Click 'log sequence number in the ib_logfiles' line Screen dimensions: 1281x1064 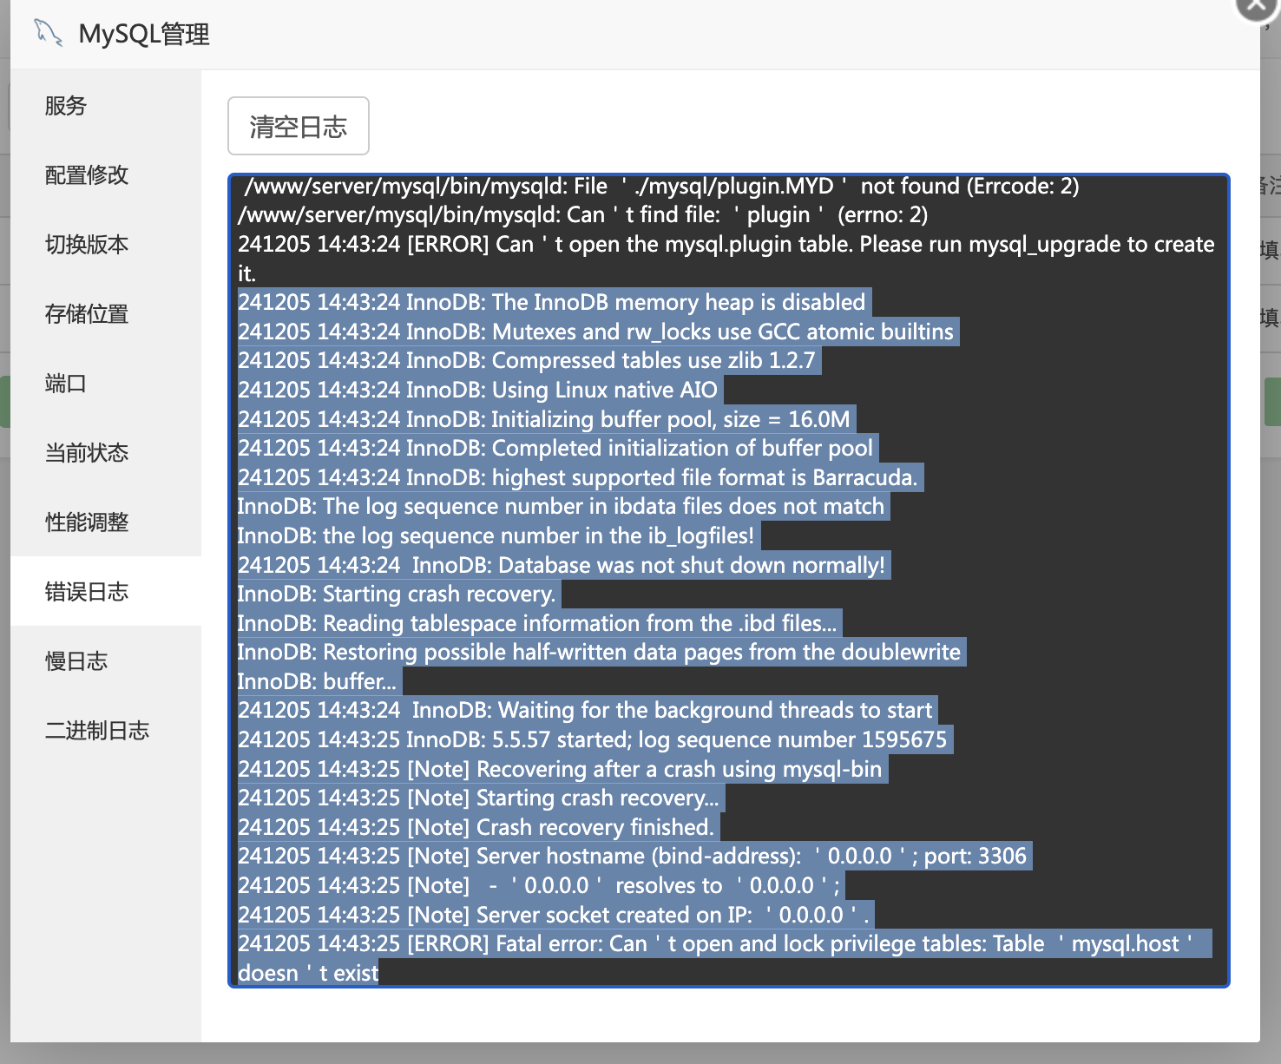[x=496, y=535]
